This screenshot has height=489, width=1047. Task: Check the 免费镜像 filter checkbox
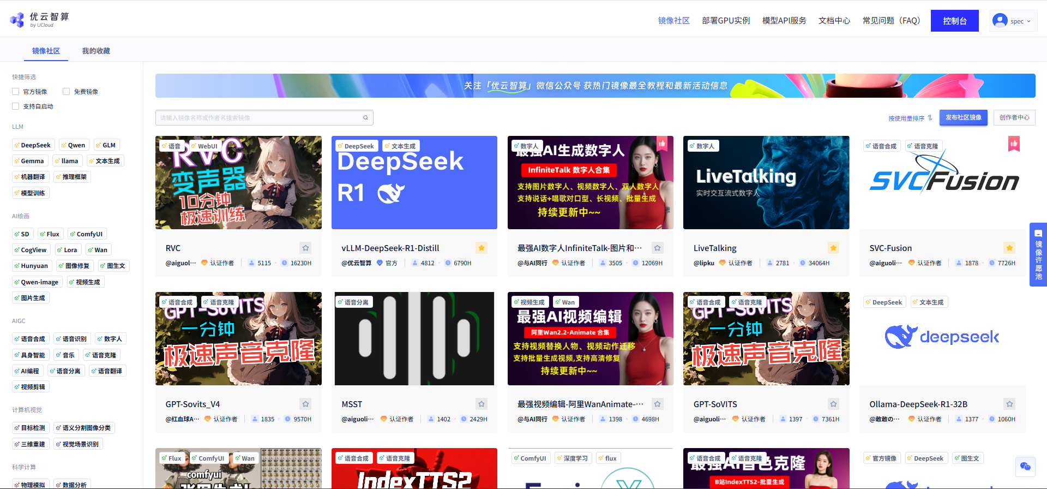[66, 92]
